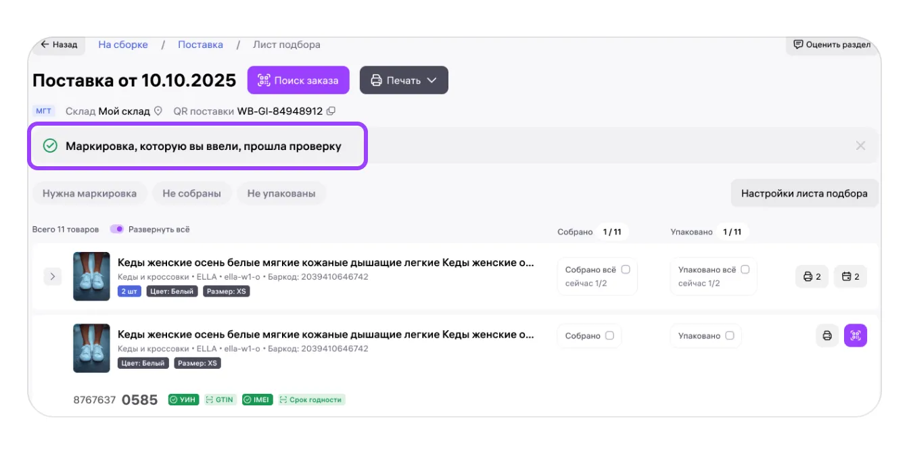Click the printer icon in second product row

[x=826, y=336]
